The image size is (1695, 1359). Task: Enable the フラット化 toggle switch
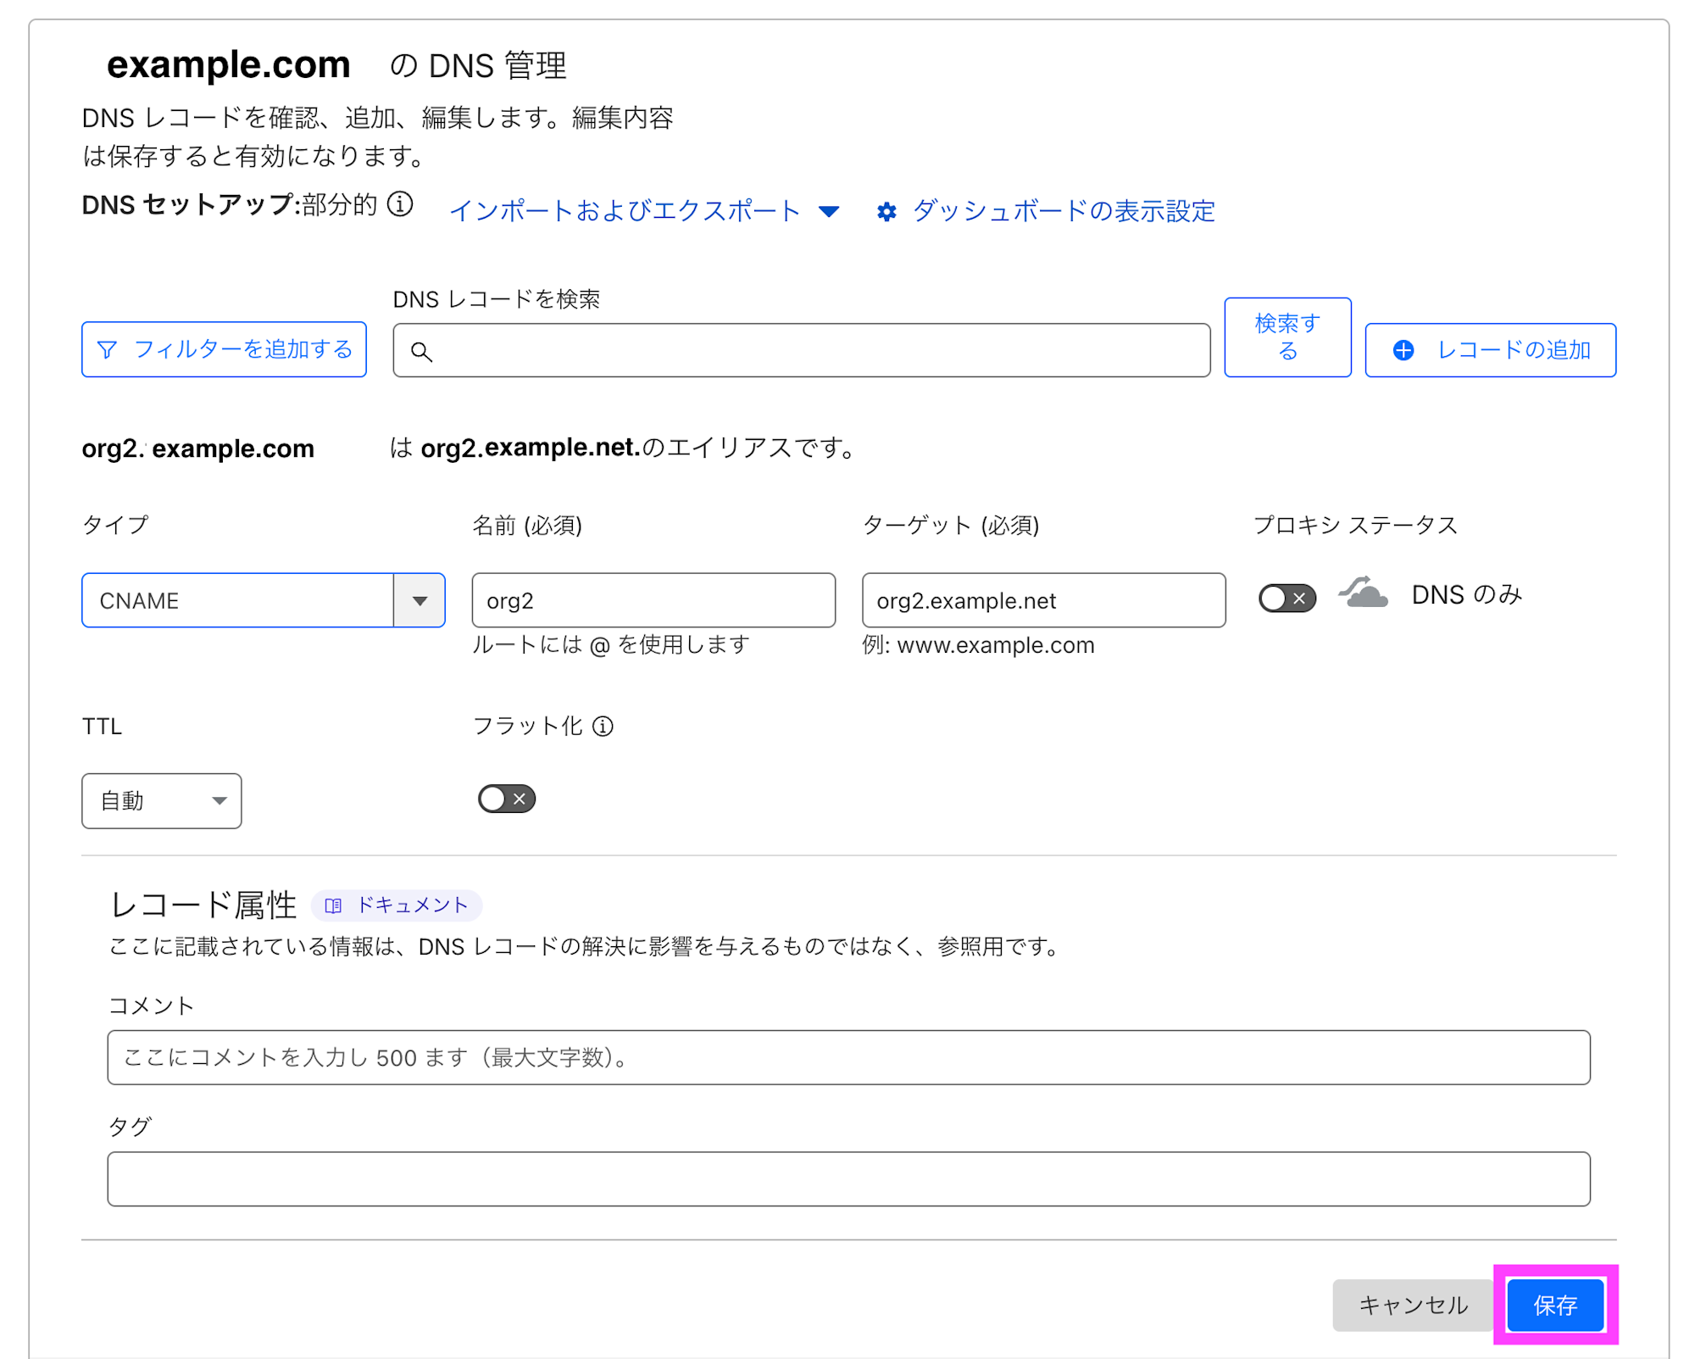tap(506, 798)
